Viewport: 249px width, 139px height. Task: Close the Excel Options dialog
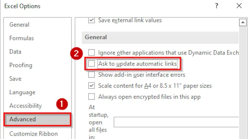[239, 6]
